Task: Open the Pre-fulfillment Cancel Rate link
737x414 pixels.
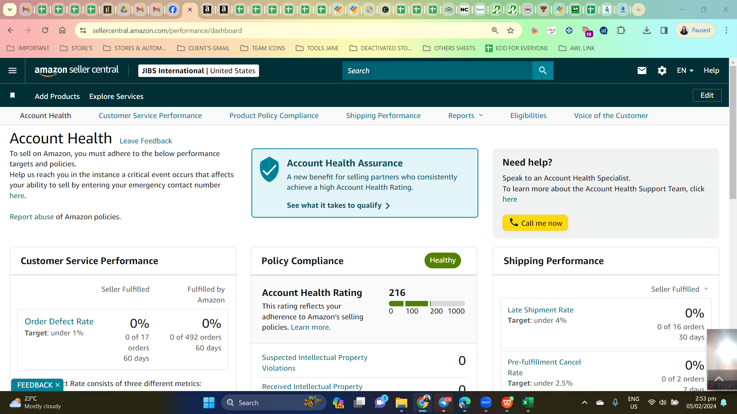Action: tap(544, 367)
